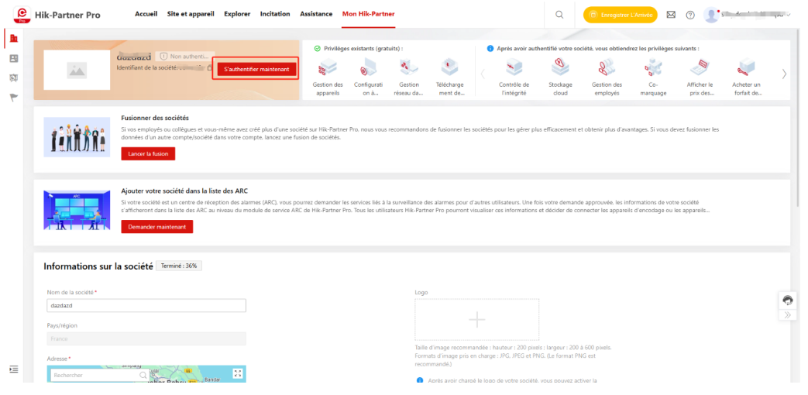808x395 pixels.
Task: Select the flag icon in left sidebar
Action: coord(14,98)
